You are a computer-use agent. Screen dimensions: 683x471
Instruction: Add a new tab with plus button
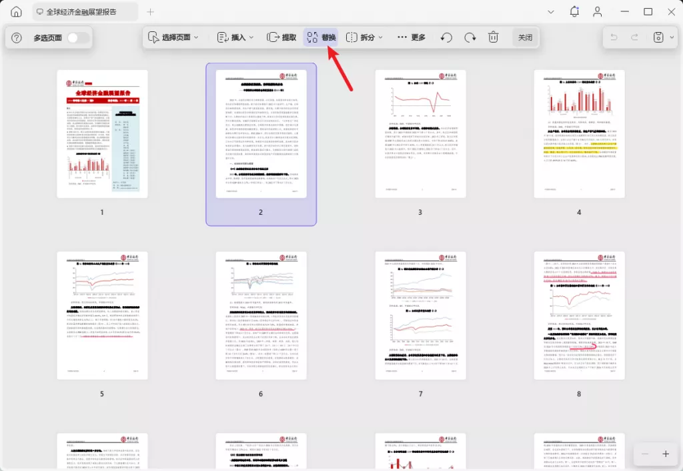coord(150,12)
